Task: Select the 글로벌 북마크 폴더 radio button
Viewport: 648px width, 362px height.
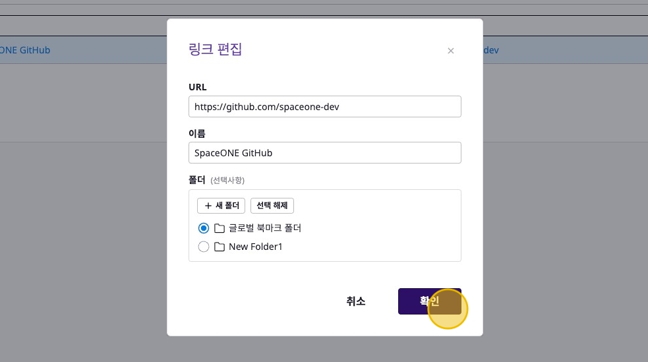Action: [x=204, y=228]
